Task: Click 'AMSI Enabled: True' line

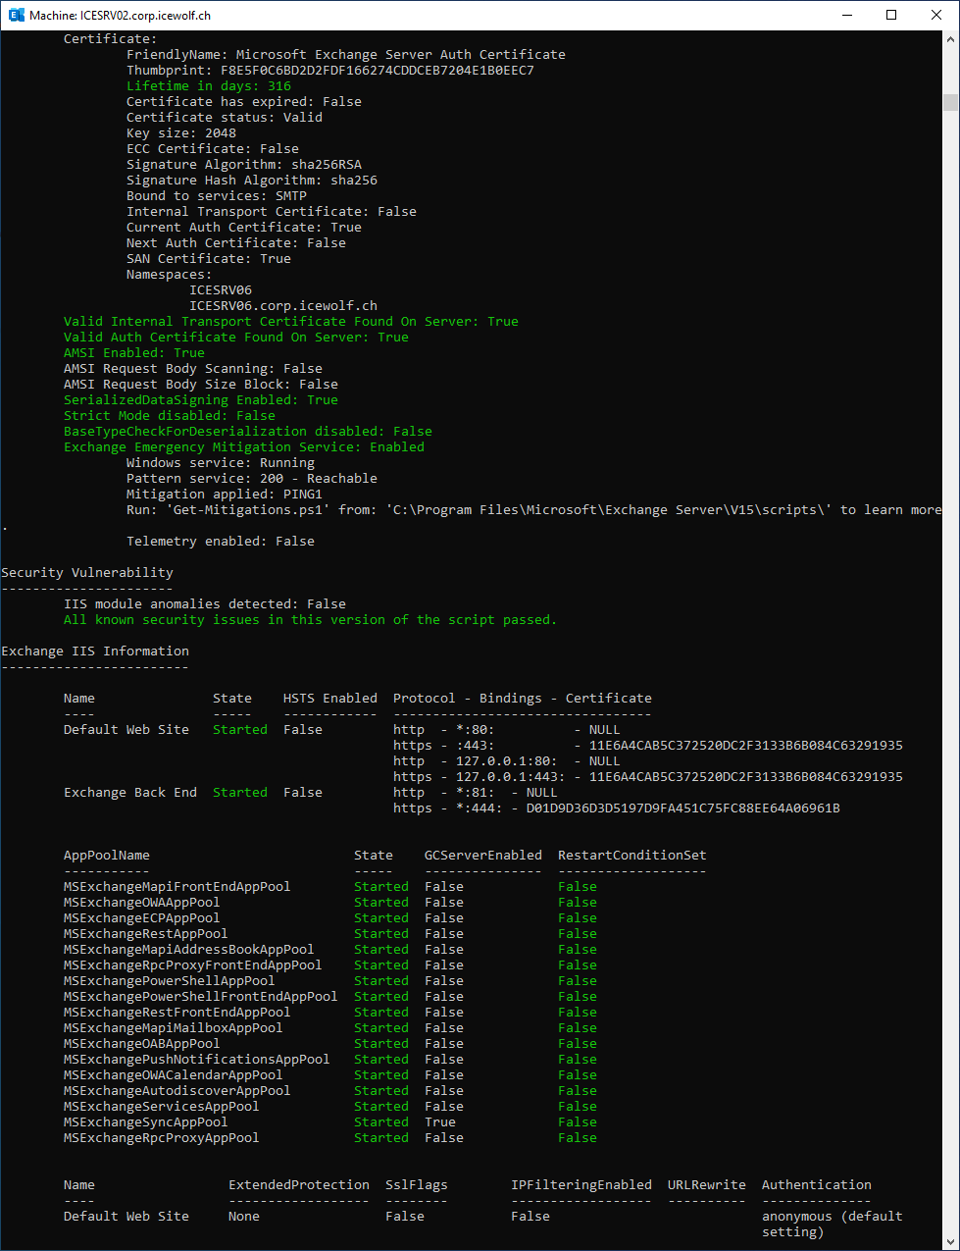Action: 134,353
